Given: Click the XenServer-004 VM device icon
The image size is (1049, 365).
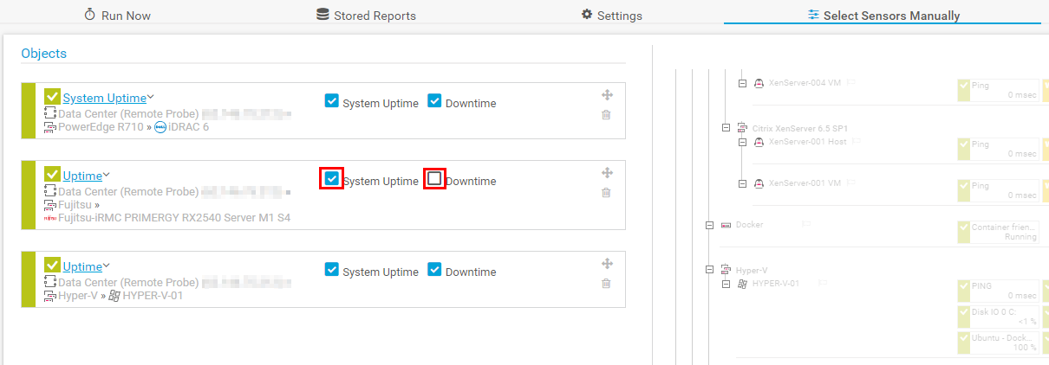Looking at the screenshot, I should click(x=759, y=83).
